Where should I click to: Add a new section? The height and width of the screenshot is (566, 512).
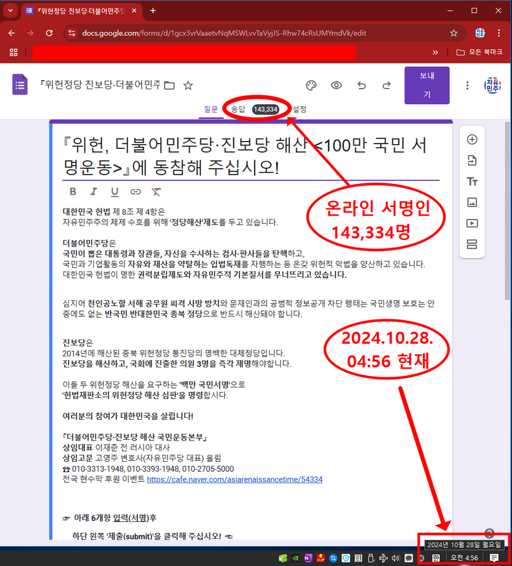coord(472,245)
